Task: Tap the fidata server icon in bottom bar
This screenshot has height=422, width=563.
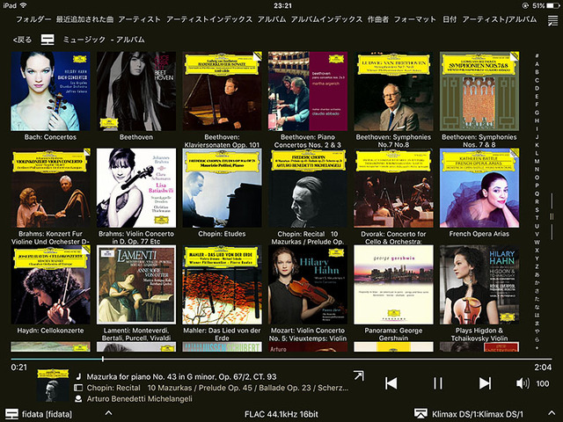Action: click(11, 414)
